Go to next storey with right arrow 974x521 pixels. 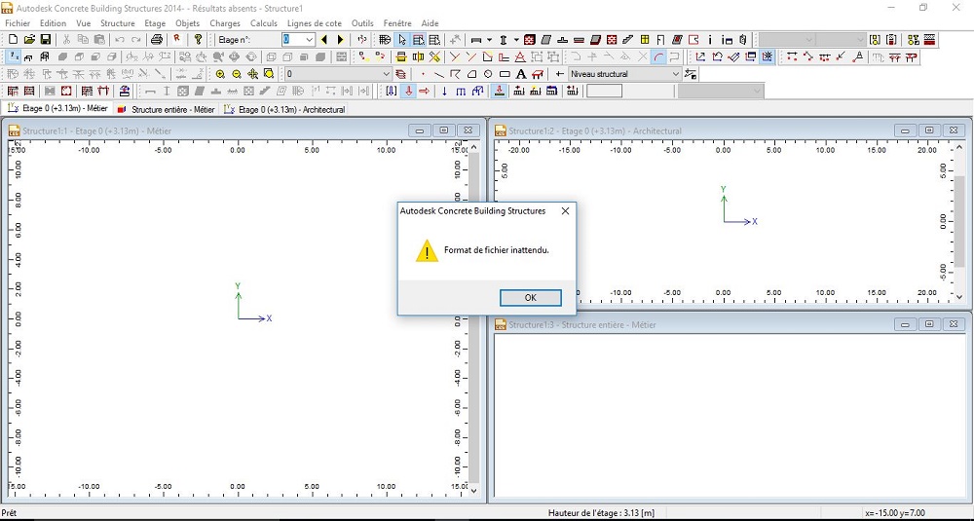click(340, 40)
